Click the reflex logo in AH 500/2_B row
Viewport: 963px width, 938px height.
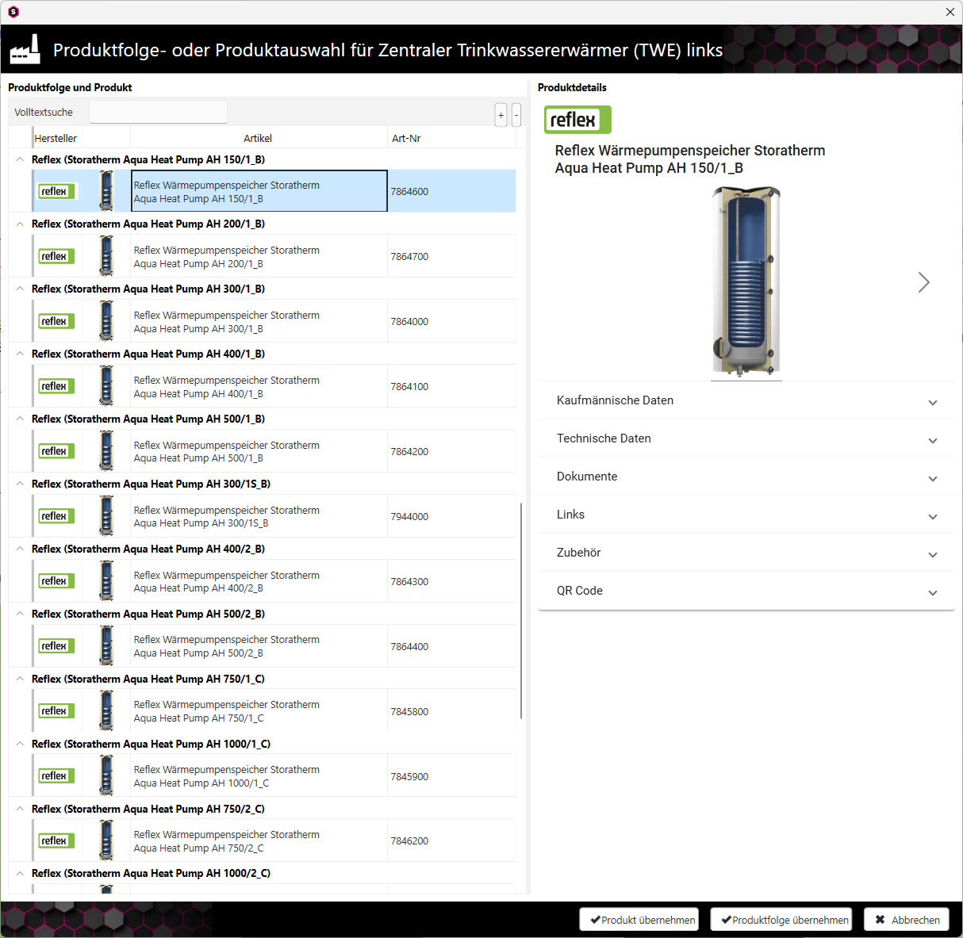56,646
